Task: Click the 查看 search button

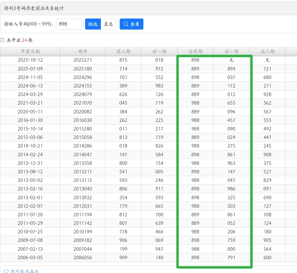Action: (x=131, y=24)
